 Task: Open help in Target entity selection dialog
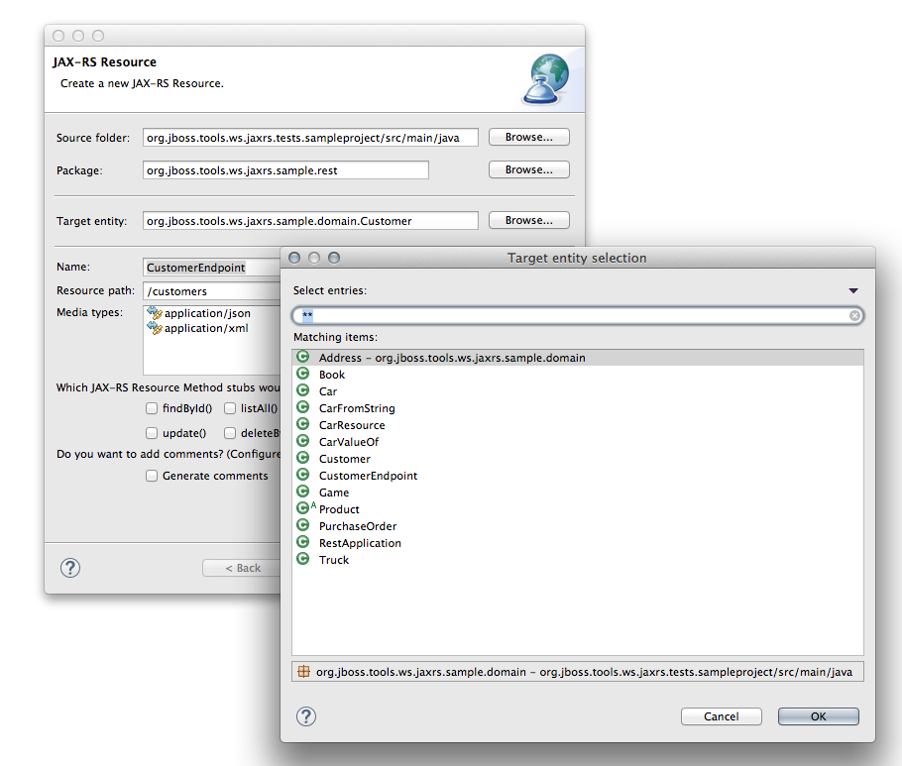pyautogui.click(x=306, y=716)
